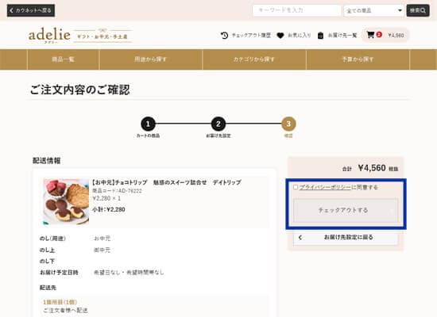This screenshot has width=437, height=317.
Task: Open the shopping cart icon
Action: [x=370, y=35]
